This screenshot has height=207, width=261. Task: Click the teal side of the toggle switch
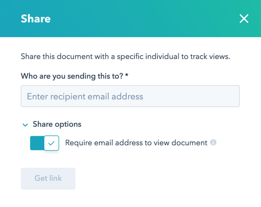(x=37, y=143)
